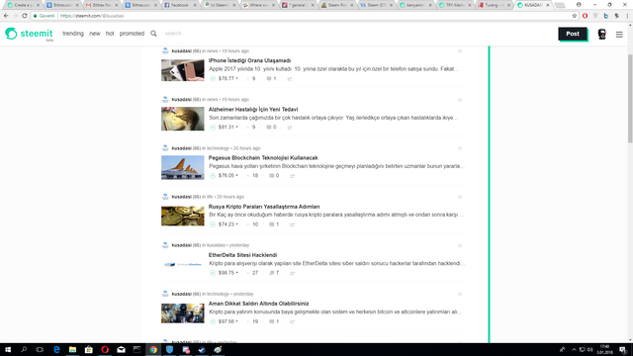Open comments on the IPhone post
This screenshot has width=633, height=356.
pyautogui.click(x=271, y=79)
